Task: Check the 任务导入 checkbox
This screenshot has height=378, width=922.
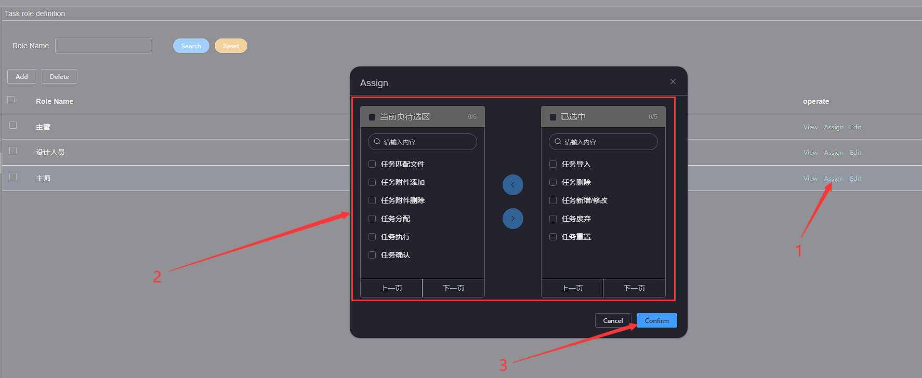Action: [553, 164]
